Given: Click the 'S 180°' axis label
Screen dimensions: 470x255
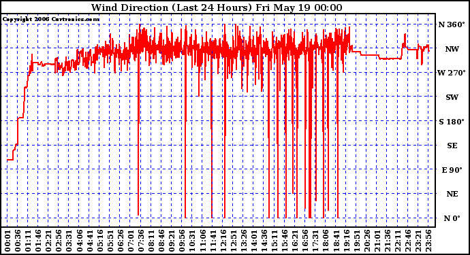Looking at the screenshot, I should click(452, 122).
